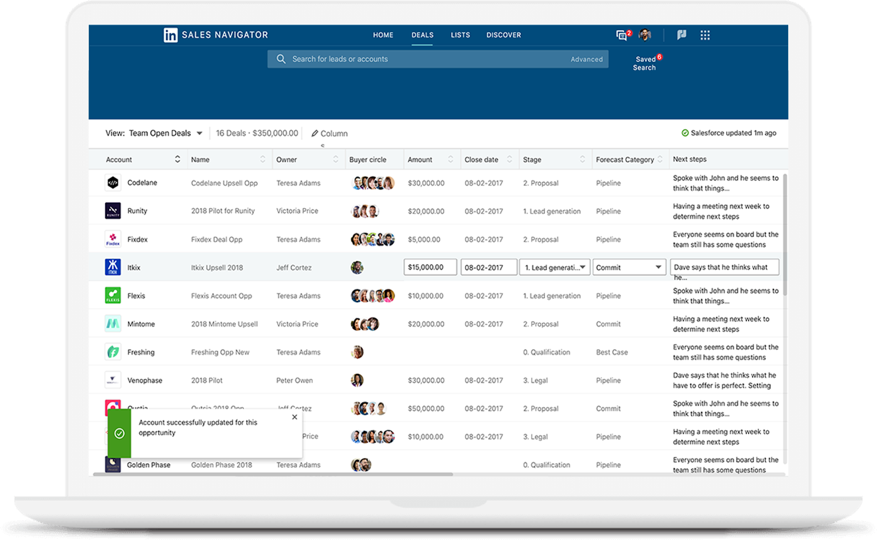The height and width of the screenshot is (540, 877).
Task: Open the messages icon with badge
Action: (623, 35)
